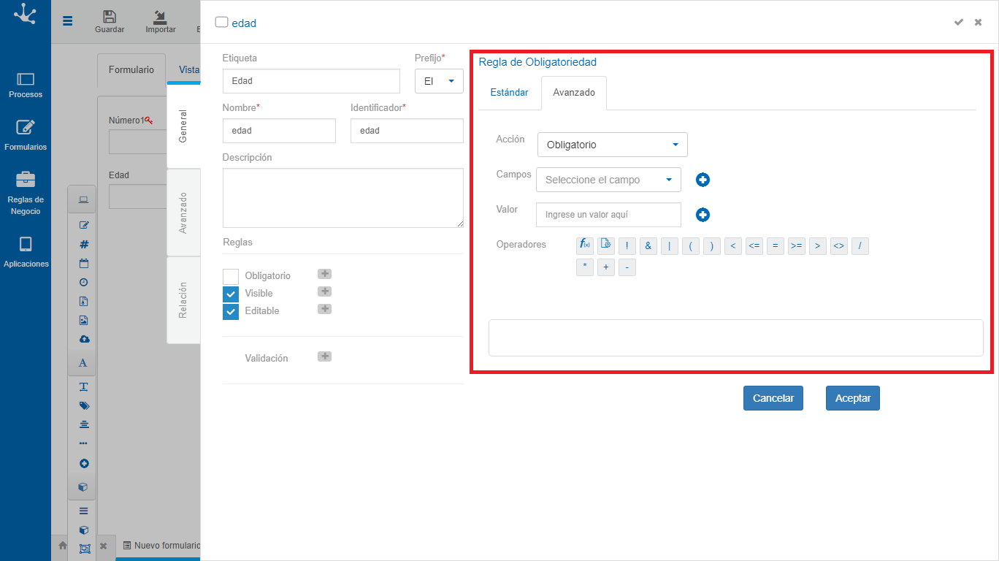
Task: Add a rule for Editable with plus icon
Action: (324, 309)
